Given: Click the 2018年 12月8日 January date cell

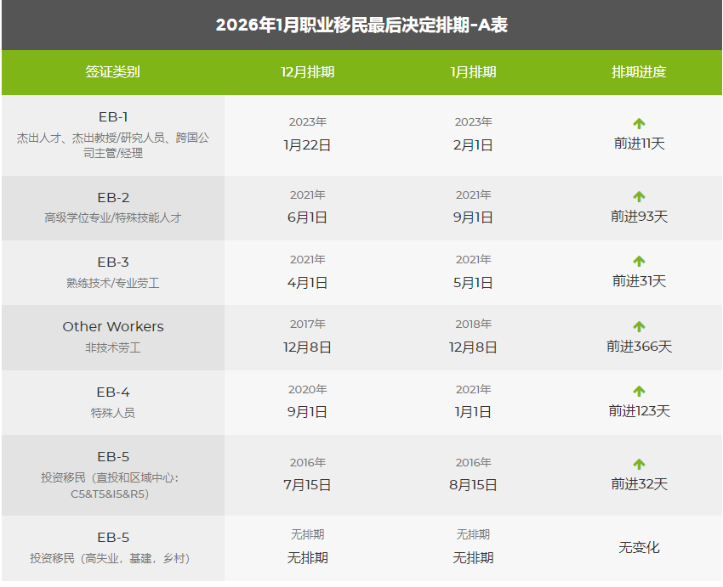Looking at the screenshot, I should pos(473,337).
